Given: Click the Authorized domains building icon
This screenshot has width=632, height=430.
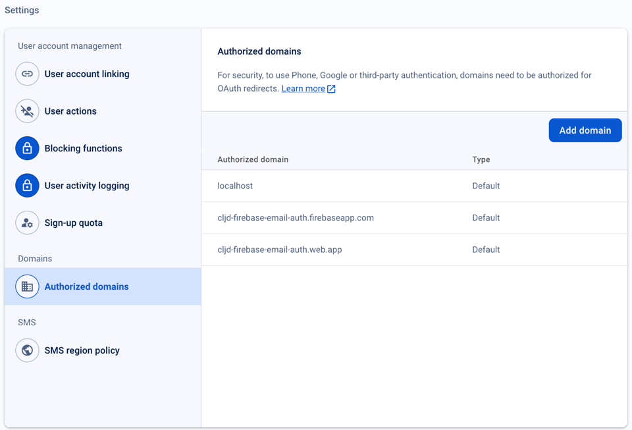Looking at the screenshot, I should (27, 286).
